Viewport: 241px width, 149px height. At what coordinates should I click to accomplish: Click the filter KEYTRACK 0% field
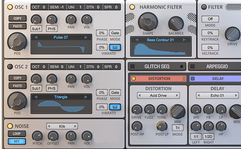click(x=210, y=33)
